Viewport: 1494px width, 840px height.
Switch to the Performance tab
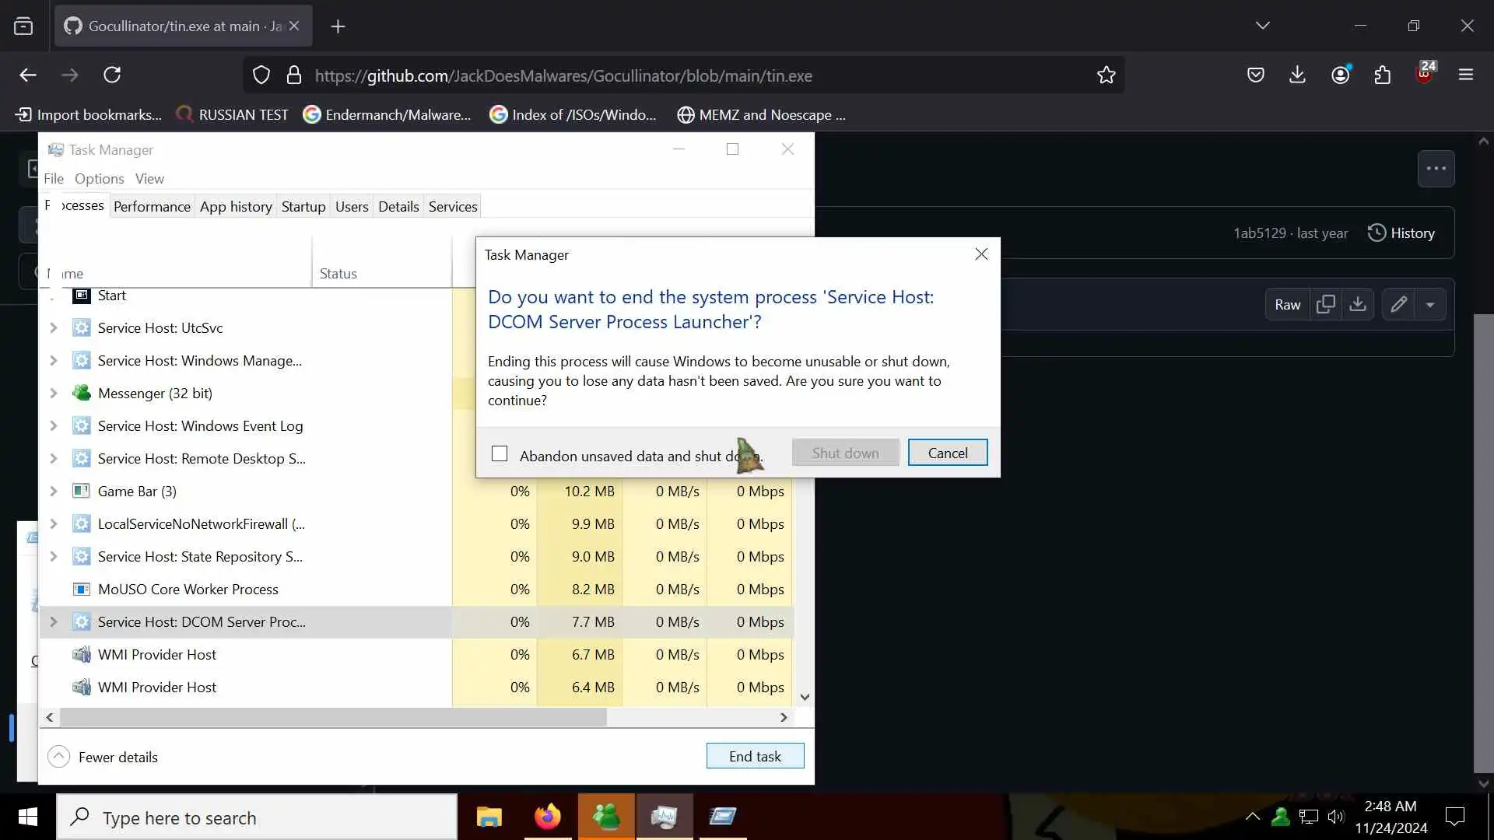coord(152,206)
